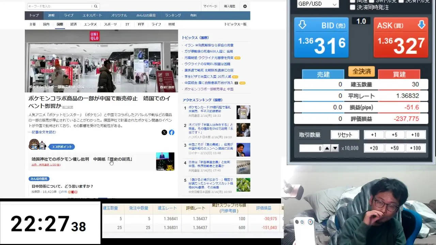The image size is (436, 245).
Task: Select the 買建 buy position tab
Action: tap(399, 74)
